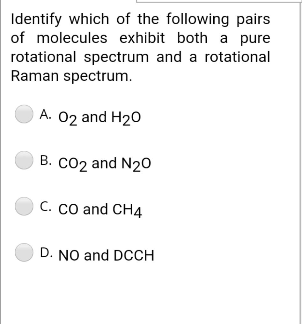
Task: Click the question statement text
Action: [x=140, y=46]
